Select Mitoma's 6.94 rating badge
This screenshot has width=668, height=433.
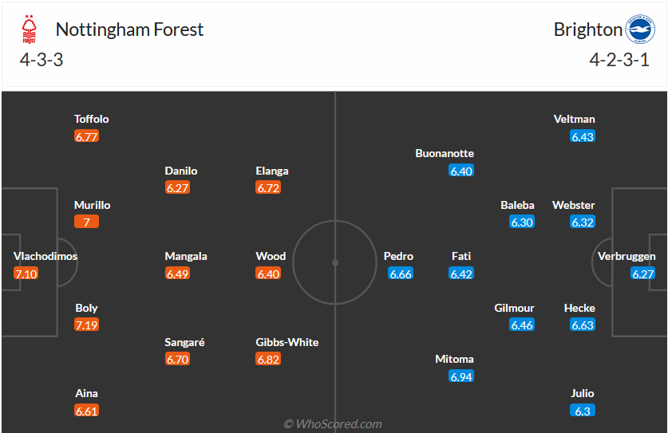(x=461, y=376)
